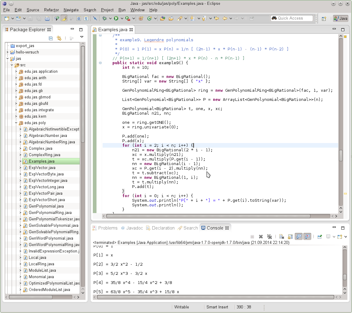The height and width of the screenshot is (313, 352).
Task: Click the Next Annotation arrow icon
Action: point(192,18)
